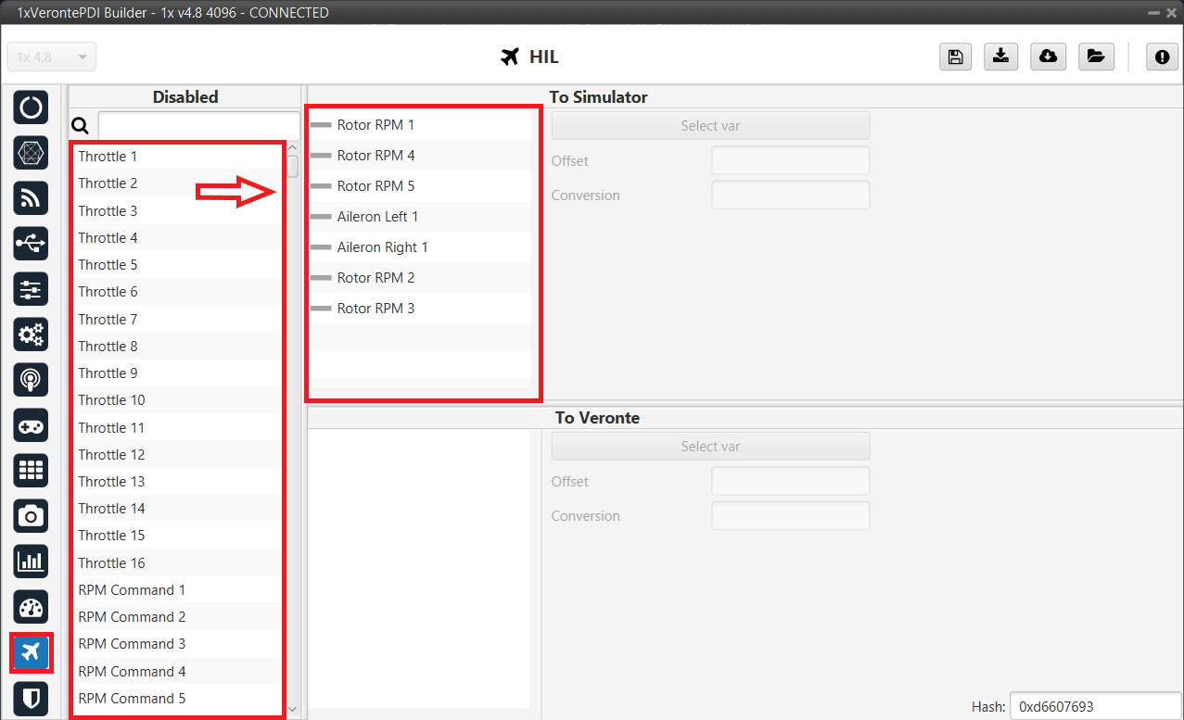
Task: Select the HIL airplane sidebar icon
Action: pos(32,652)
